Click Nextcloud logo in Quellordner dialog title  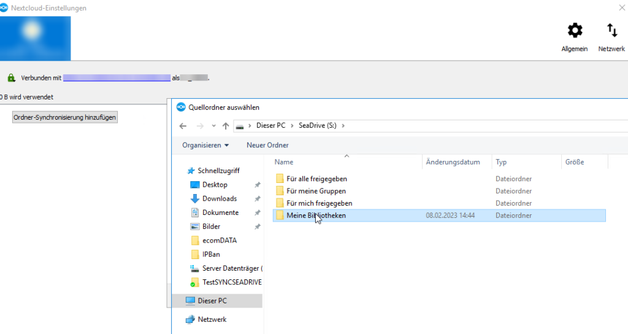pyautogui.click(x=181, y=107)
